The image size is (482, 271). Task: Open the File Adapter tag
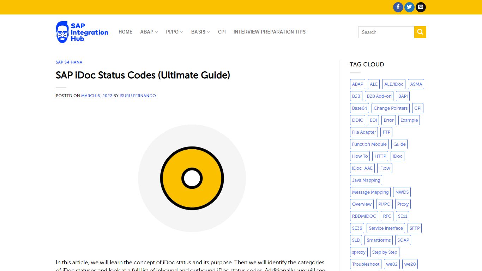[x=364, y=132]
